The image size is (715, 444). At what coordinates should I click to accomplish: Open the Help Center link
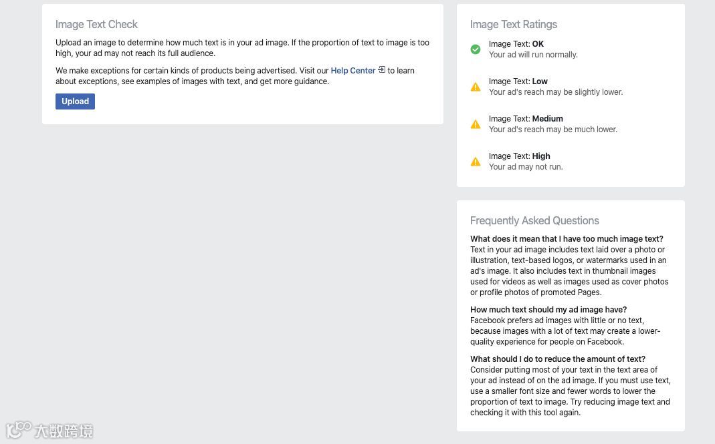[x=353, y=71]
